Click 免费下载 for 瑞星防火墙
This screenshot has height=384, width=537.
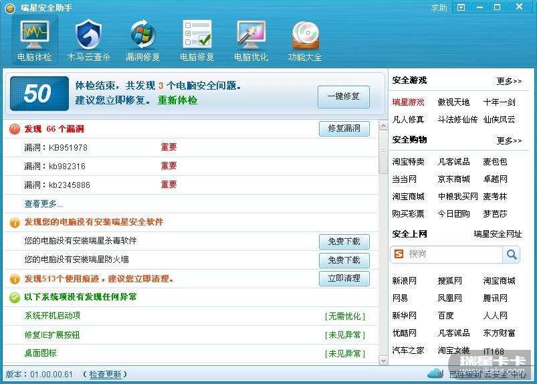[x=344, y=260]
